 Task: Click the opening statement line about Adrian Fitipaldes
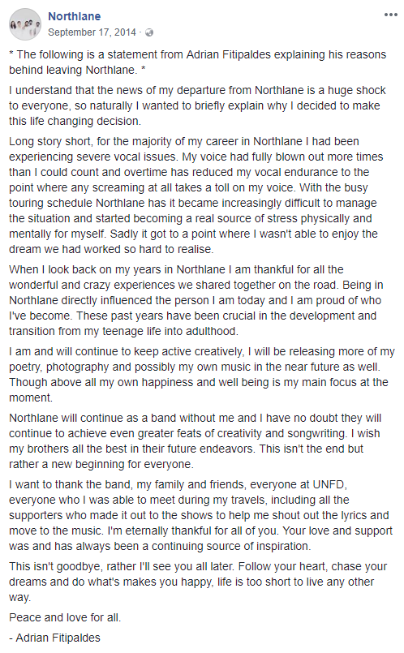197,62
